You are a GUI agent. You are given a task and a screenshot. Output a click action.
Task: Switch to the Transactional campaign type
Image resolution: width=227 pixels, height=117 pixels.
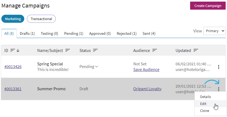click(x=41, y=19)
